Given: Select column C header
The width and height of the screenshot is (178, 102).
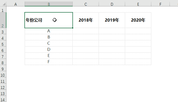Looking at the screenshot, I should coord(86,4).
